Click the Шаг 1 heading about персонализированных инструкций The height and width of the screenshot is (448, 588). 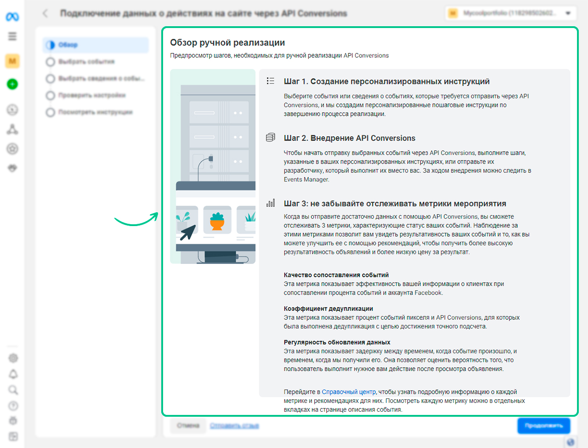point(387,81)
